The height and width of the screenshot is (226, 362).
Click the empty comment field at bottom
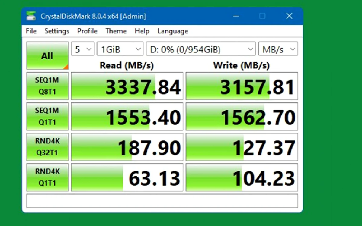(162, 201)
